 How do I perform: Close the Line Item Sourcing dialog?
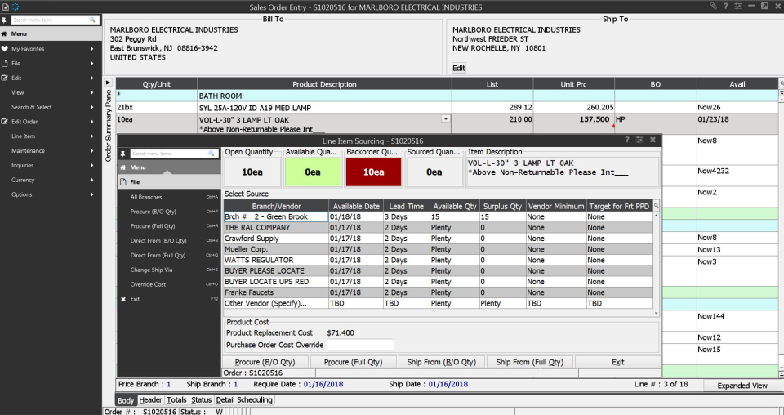[x=653, y=140]
